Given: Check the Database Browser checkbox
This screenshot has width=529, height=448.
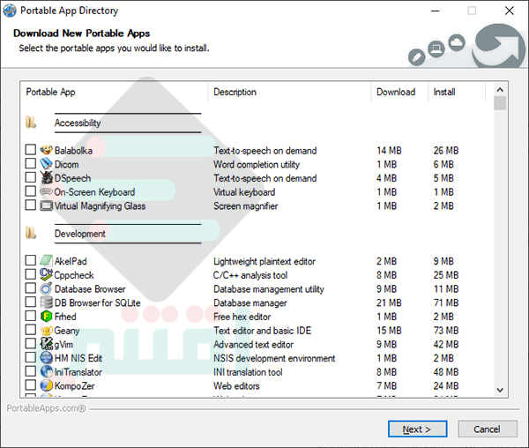Looking at the screenshot, I should [31, 287].
